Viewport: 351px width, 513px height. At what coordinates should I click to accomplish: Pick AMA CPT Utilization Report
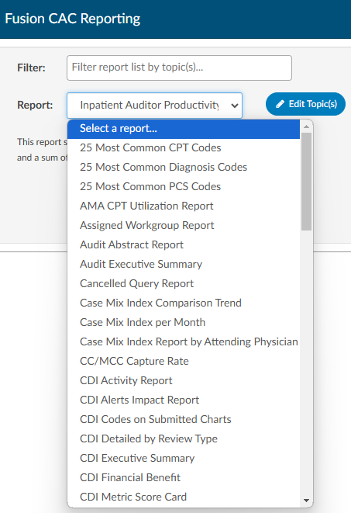184,206
